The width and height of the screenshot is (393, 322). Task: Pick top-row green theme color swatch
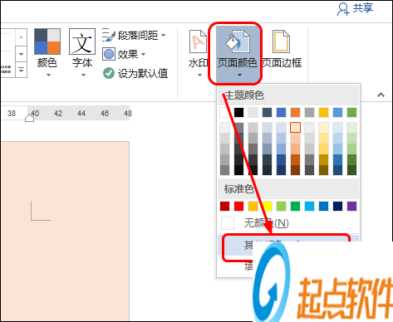pyautogui.click(x=351, y=113)
